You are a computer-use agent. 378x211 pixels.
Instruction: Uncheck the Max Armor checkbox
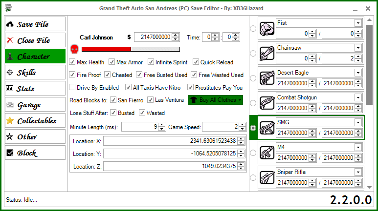coord(111,62)
